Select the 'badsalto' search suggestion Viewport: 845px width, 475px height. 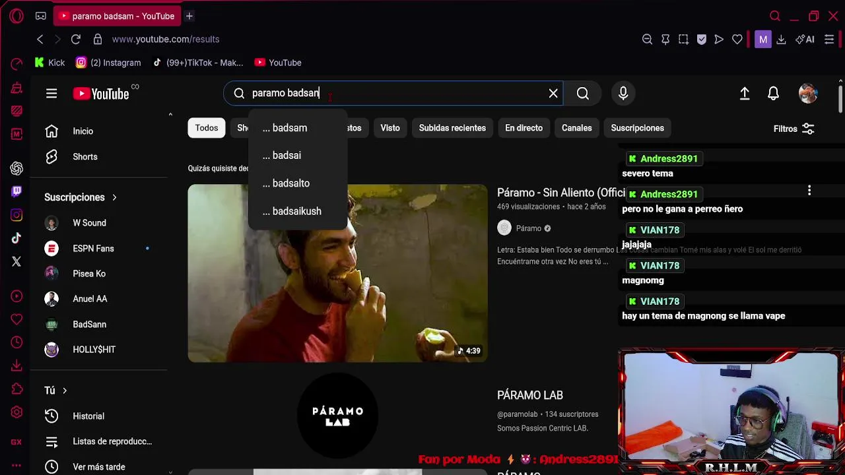[298, 183]
